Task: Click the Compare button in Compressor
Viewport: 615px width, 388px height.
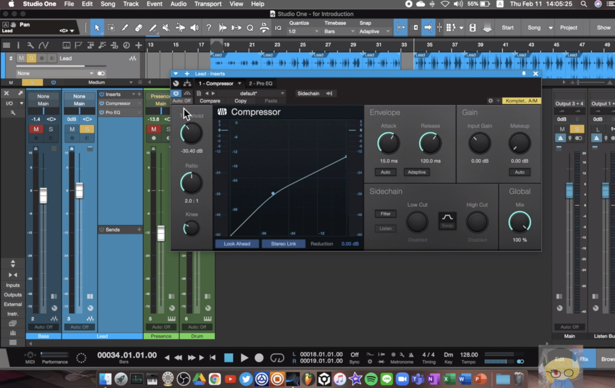Action: [x=210, y=101]
